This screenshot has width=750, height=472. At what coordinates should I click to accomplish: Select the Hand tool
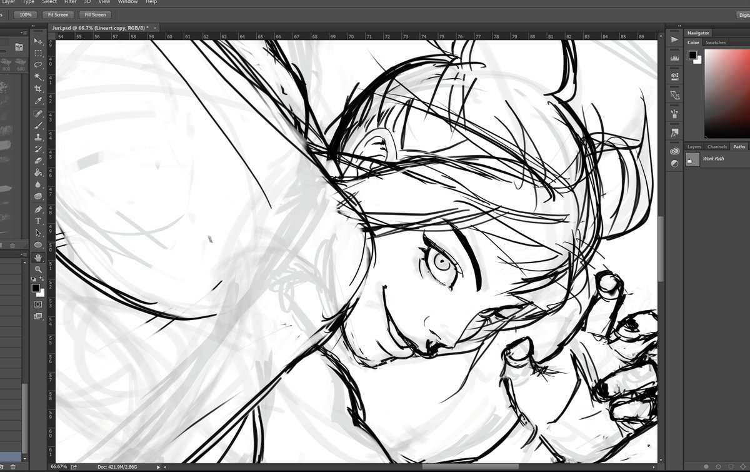click(38, 258)
